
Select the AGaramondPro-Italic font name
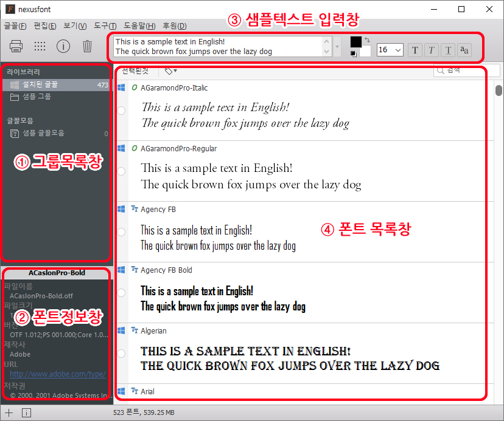coord(174,87)
